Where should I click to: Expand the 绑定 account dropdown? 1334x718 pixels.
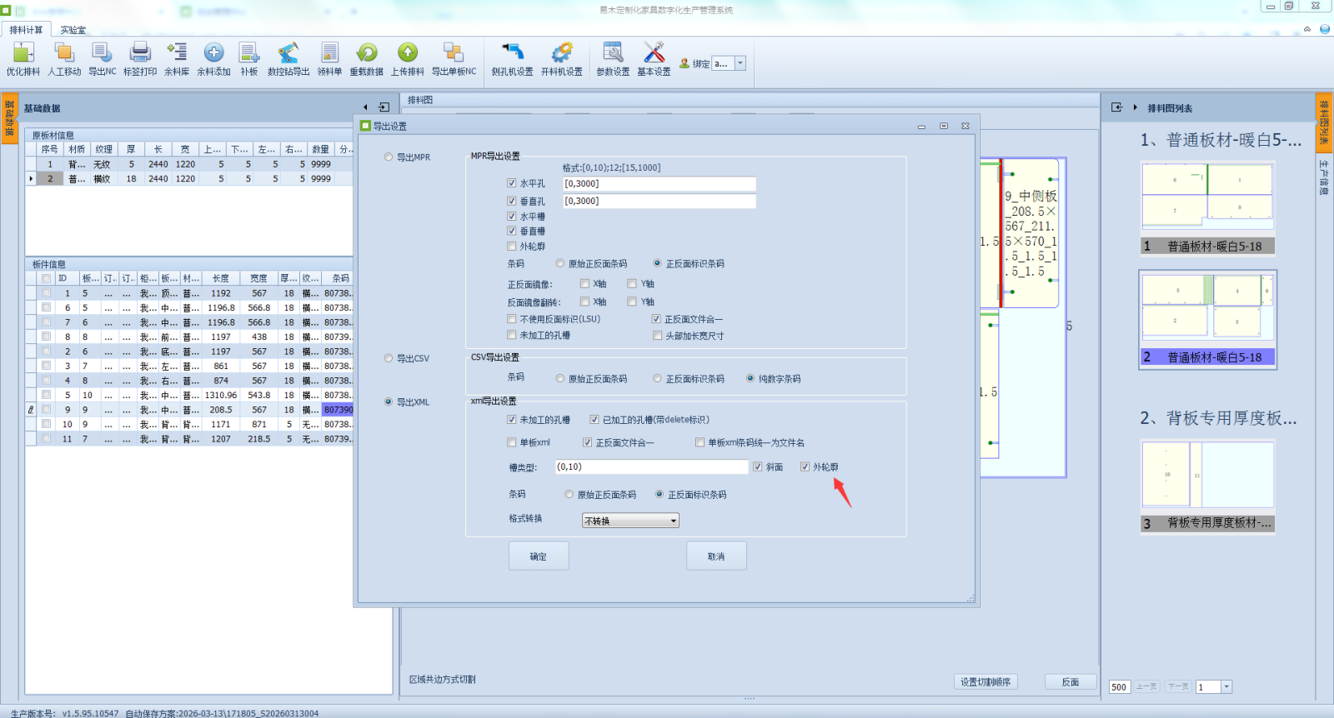point(740,63)
